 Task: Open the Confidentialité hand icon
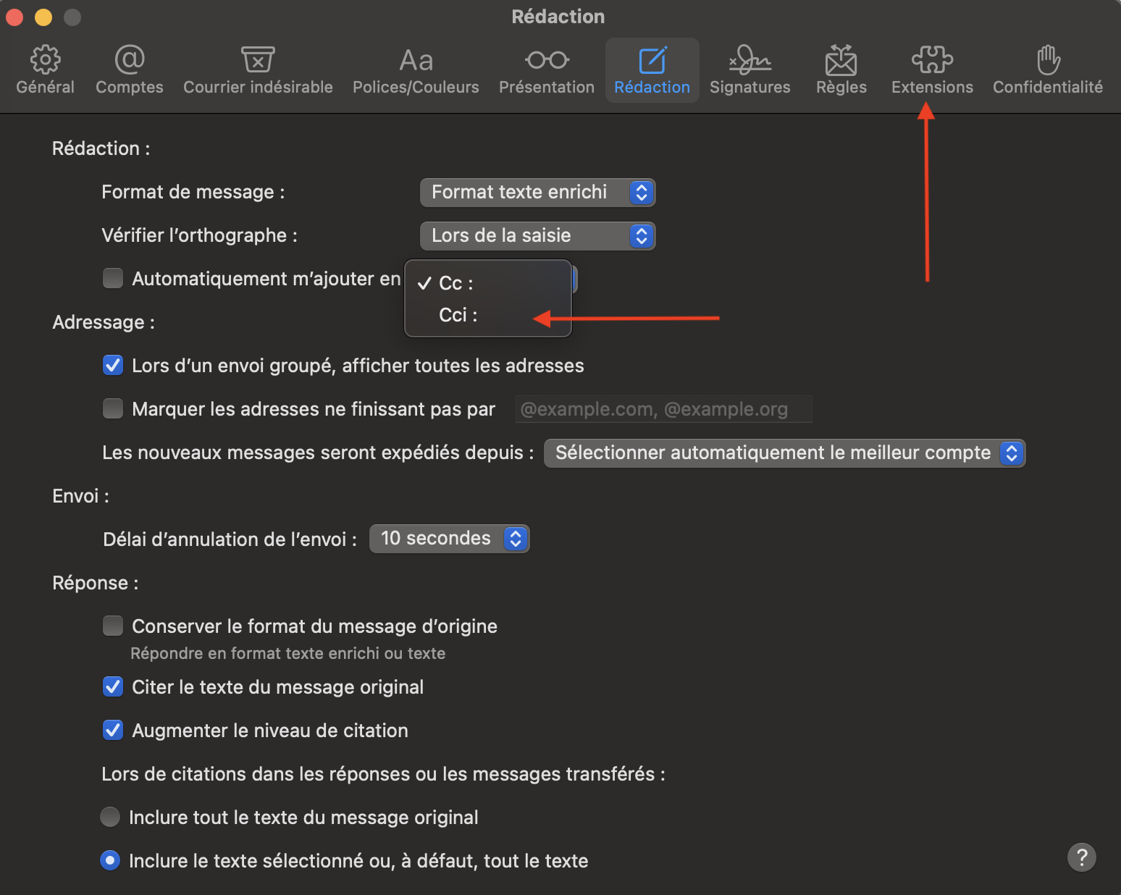point(1047,70)
